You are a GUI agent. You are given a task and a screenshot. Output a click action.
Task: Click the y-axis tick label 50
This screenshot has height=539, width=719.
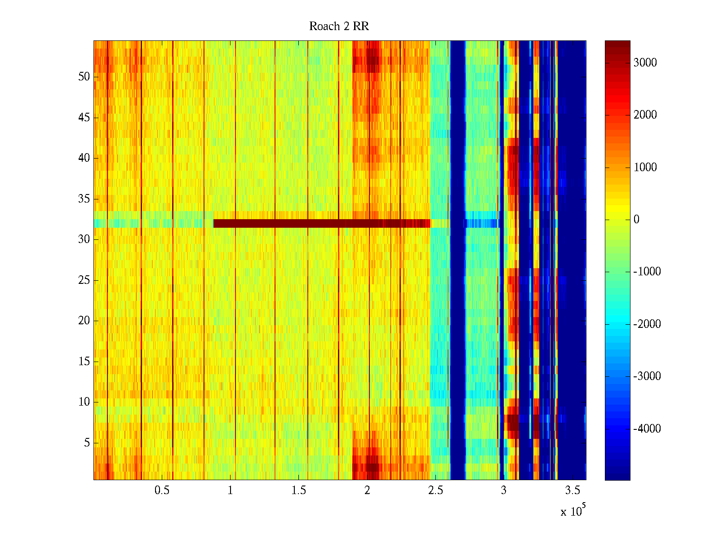pyautogui.click(x=84, y=77)
